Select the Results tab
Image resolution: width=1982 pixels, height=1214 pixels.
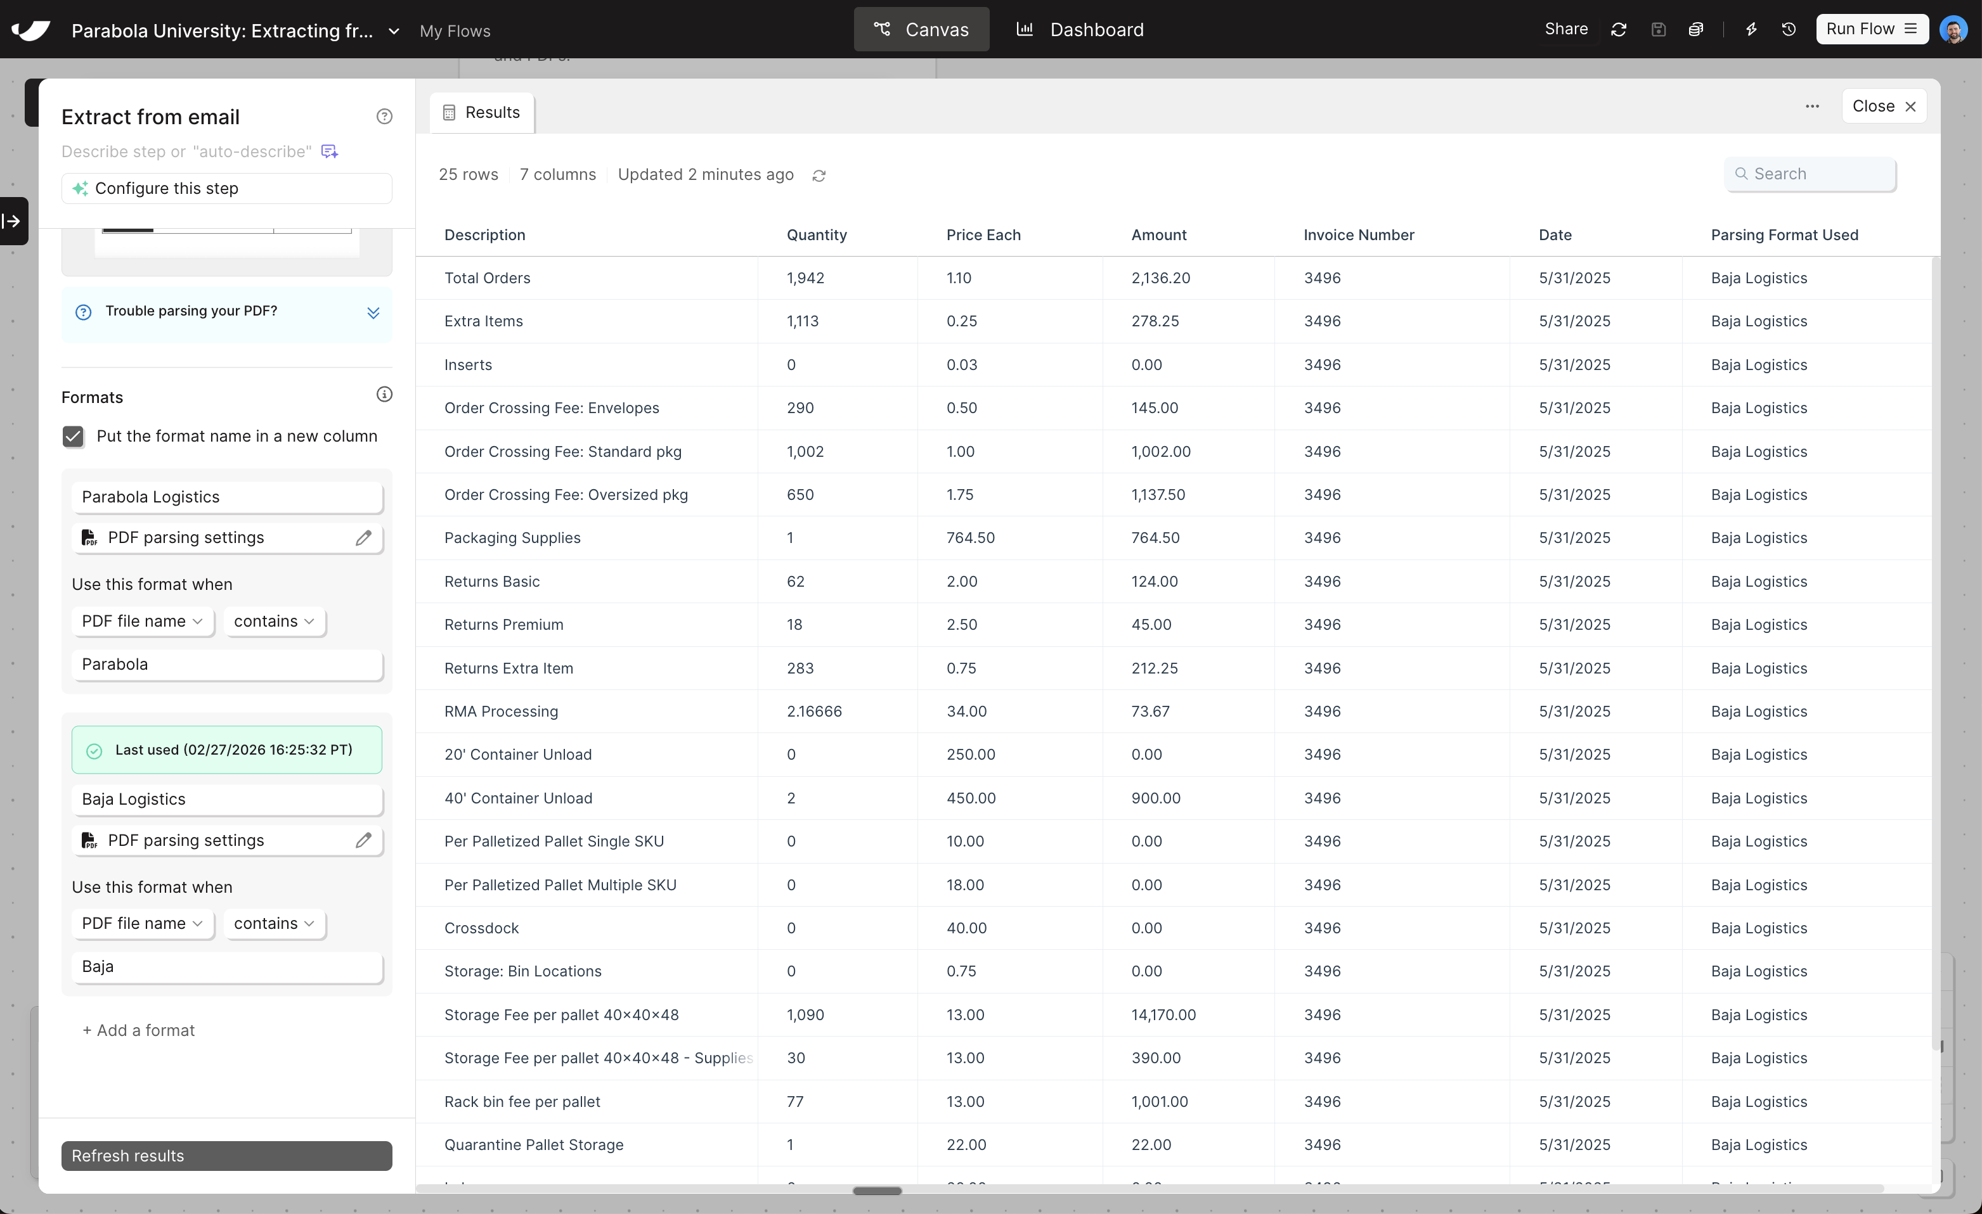click(482, 113)
